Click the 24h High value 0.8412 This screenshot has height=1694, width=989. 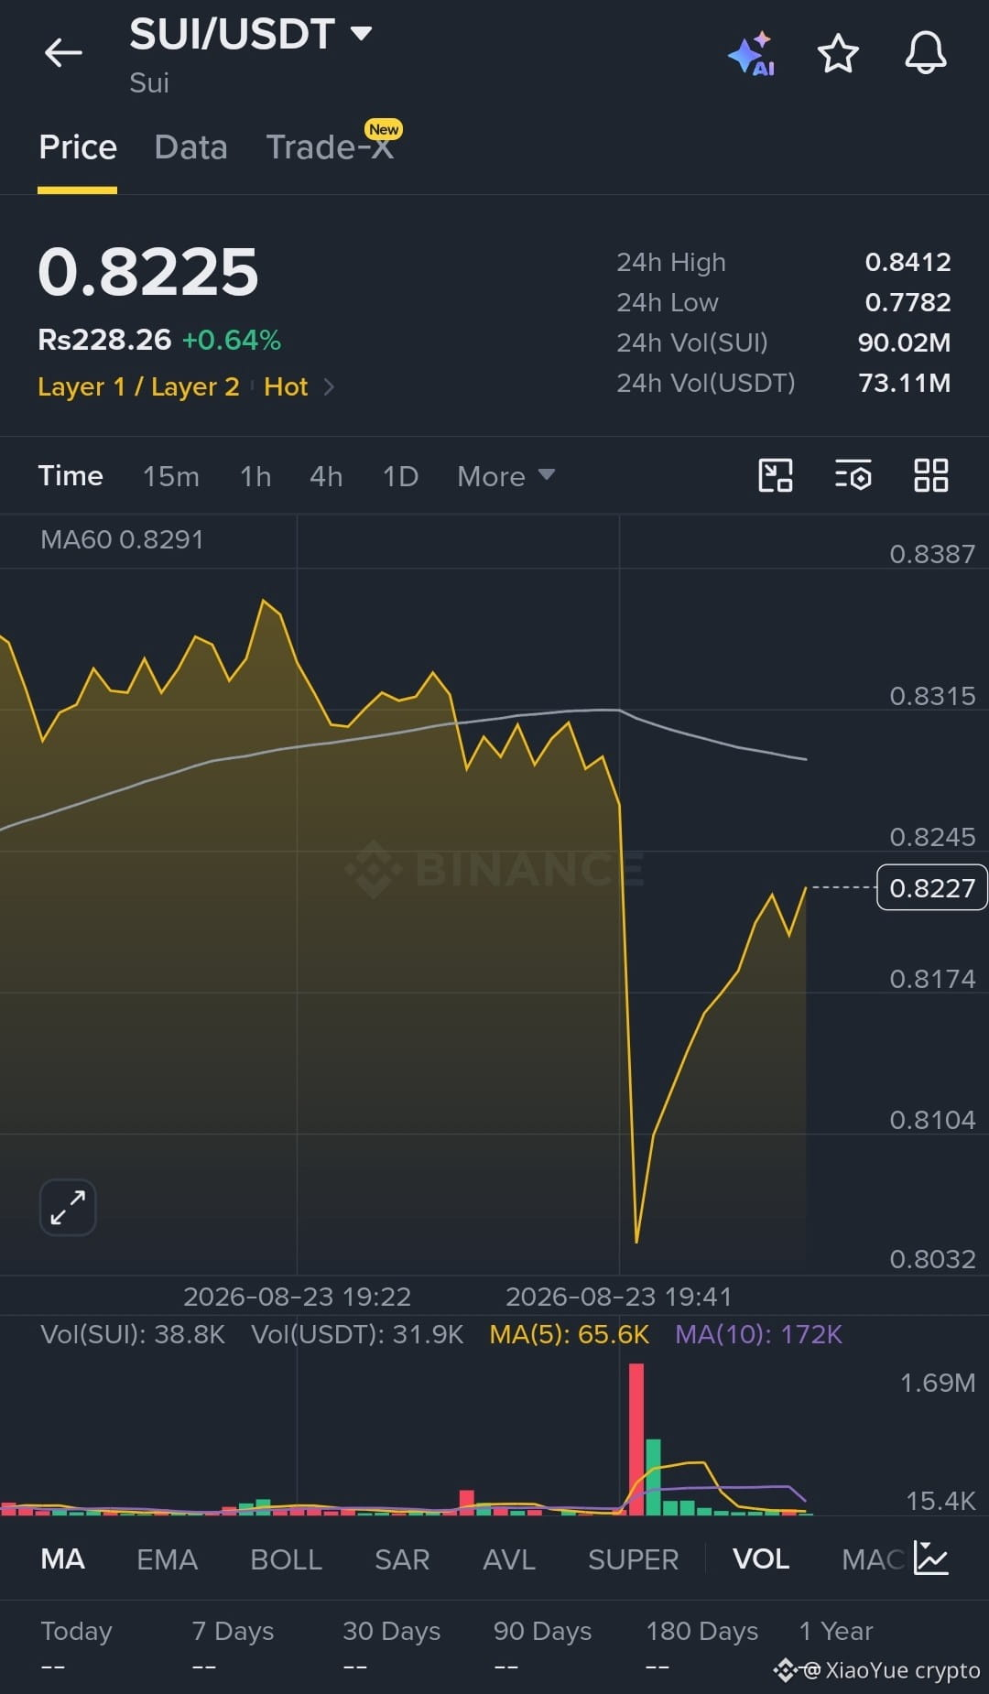907,262
